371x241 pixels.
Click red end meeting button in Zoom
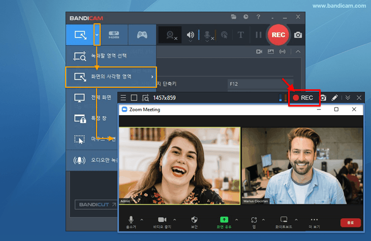350,223
